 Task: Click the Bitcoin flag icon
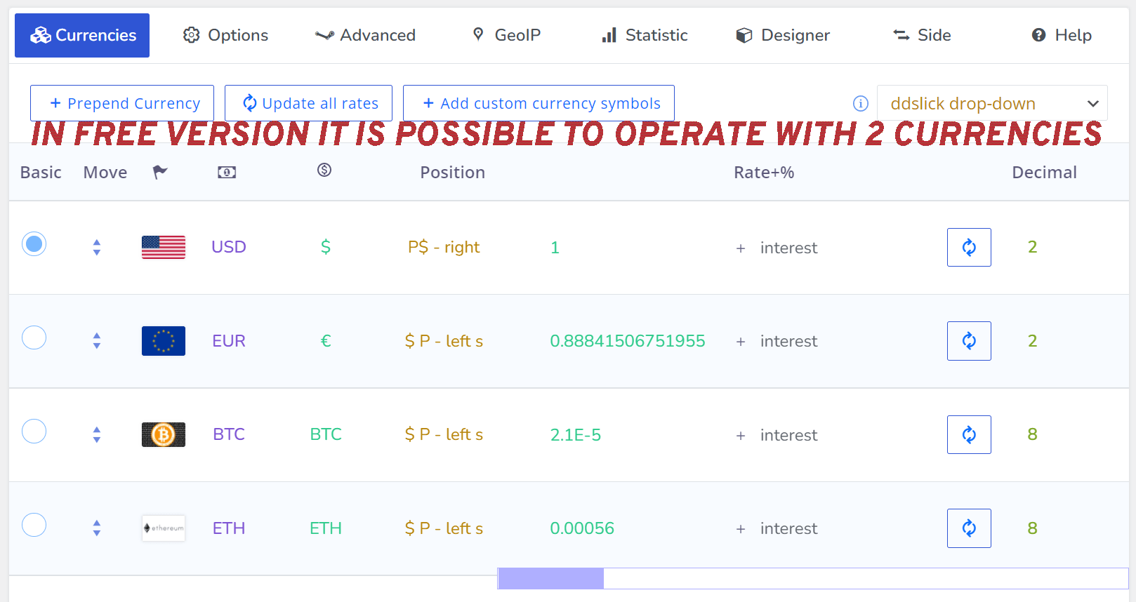pos(164,434)
